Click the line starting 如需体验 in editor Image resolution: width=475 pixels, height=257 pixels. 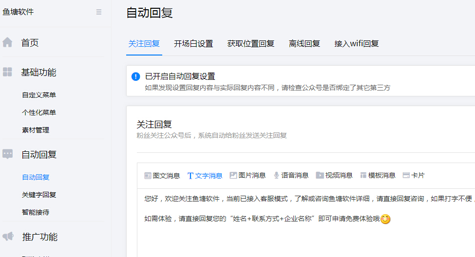click(x=262, y=219)
